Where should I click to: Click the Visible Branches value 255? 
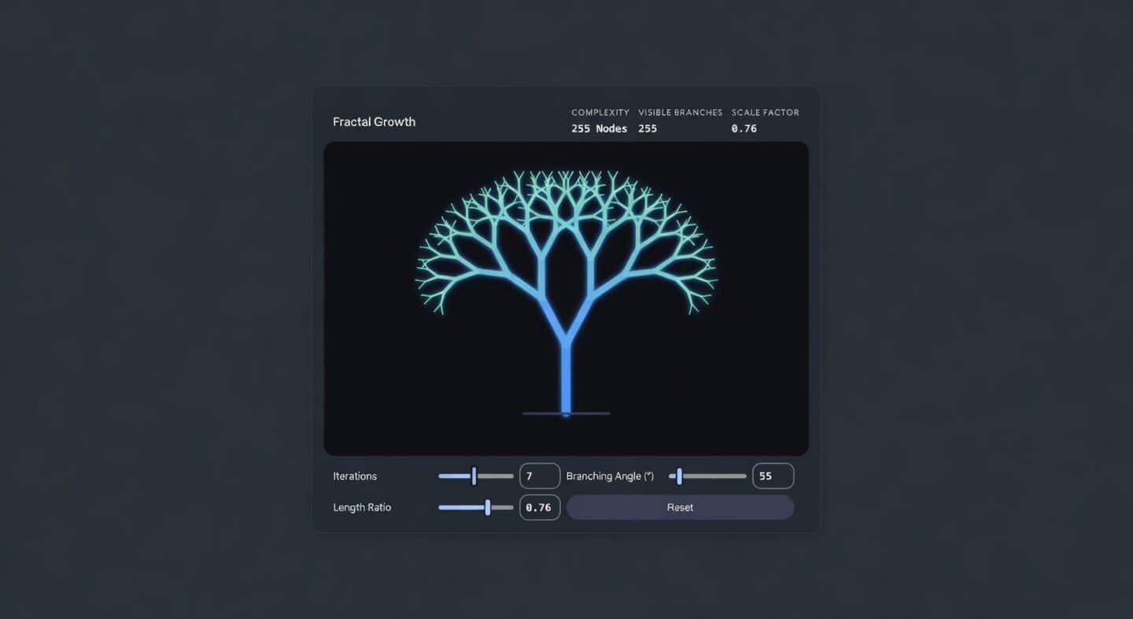tap(648, 128)
